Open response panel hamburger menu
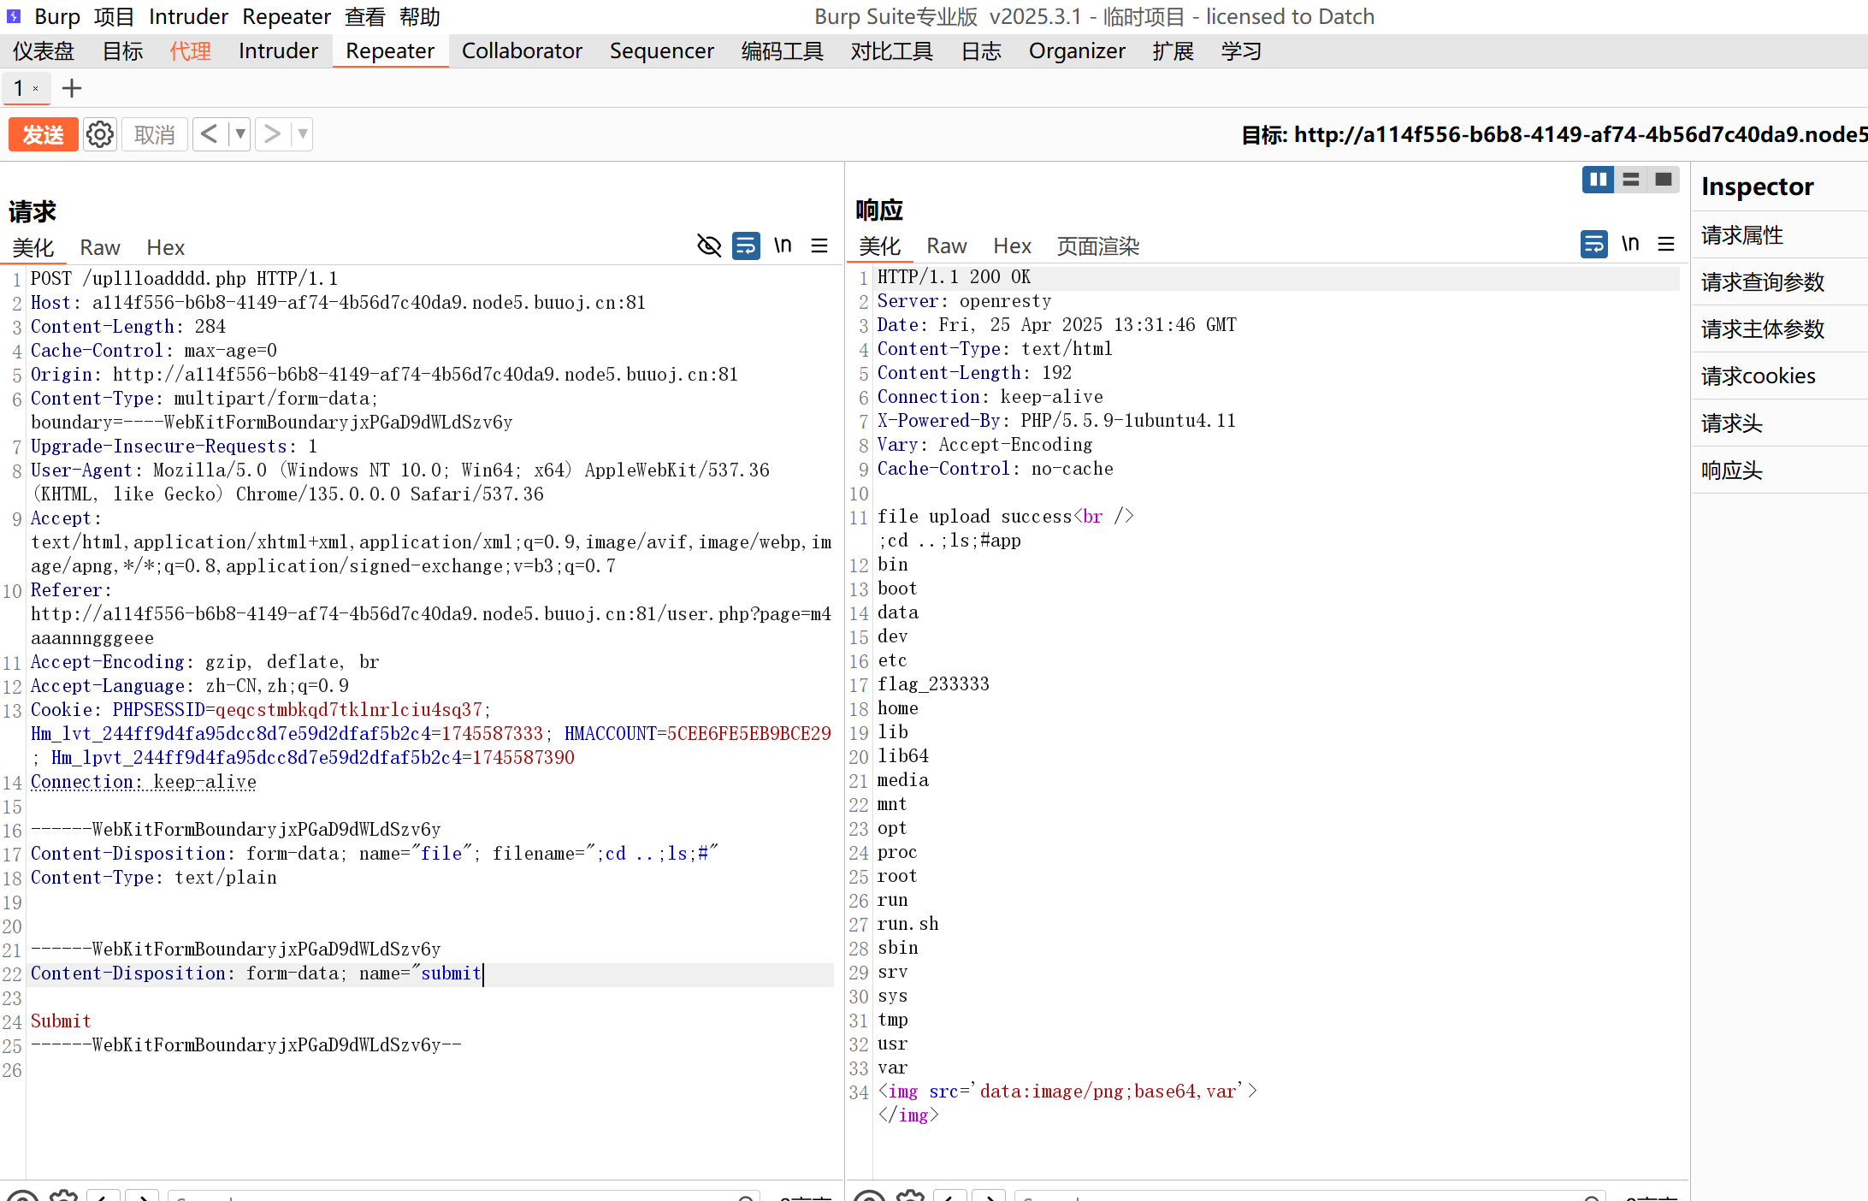This screenshot has height=1201, width=1868. (1666, 245)
